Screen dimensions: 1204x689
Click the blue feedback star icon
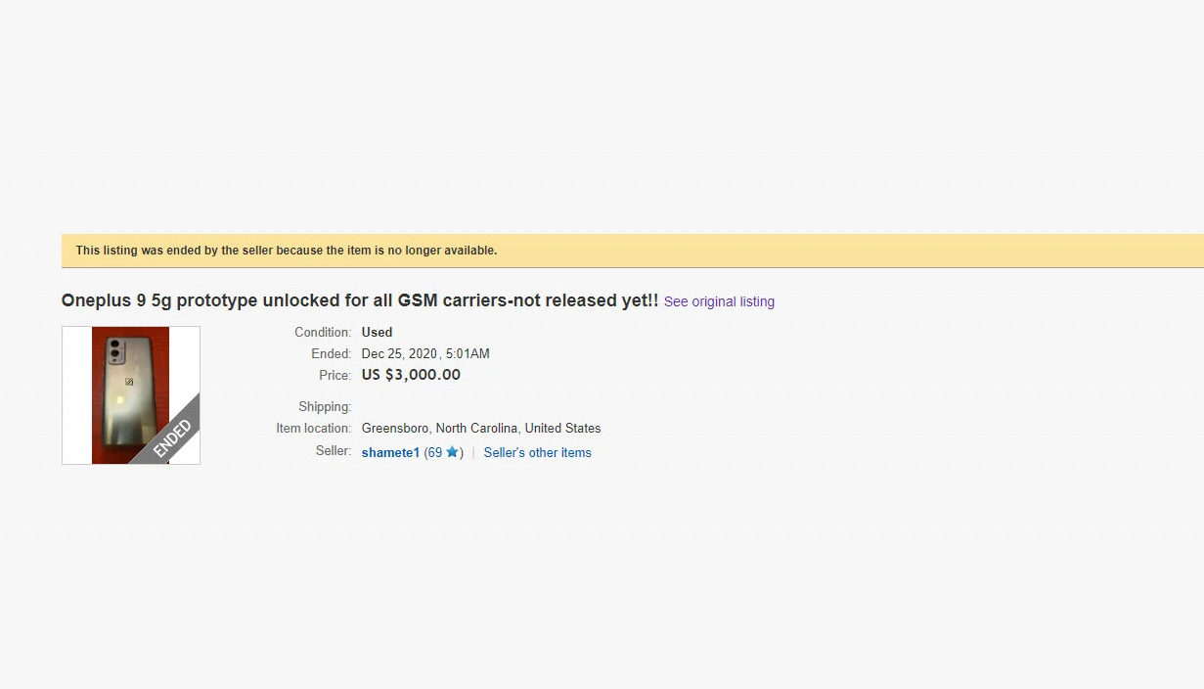pos(452,452)
